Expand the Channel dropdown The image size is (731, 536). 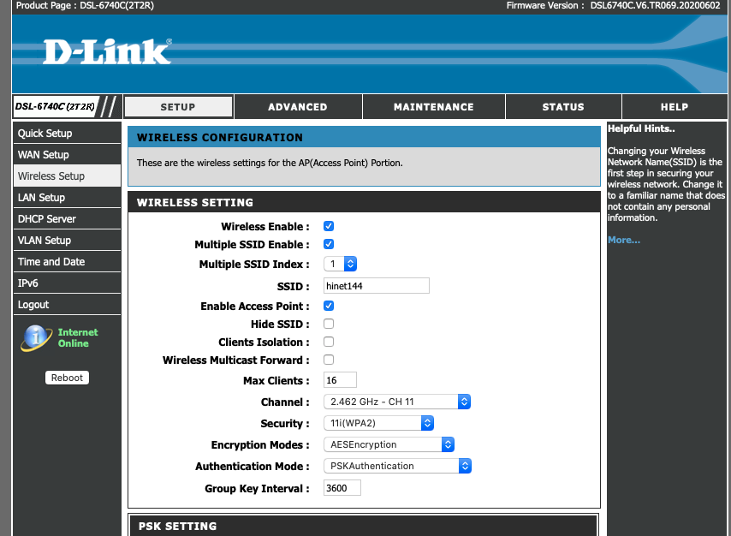(397, 402)
